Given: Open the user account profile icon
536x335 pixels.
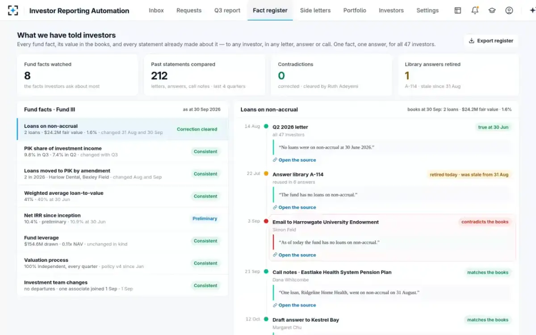Looking at the screenshot, I should (509, 10).
